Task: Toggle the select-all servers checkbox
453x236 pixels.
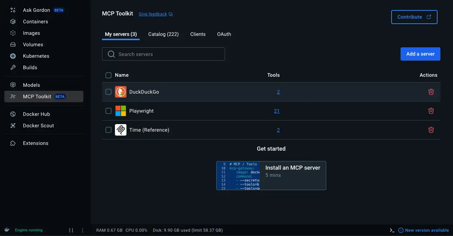Action: (108, 75)
